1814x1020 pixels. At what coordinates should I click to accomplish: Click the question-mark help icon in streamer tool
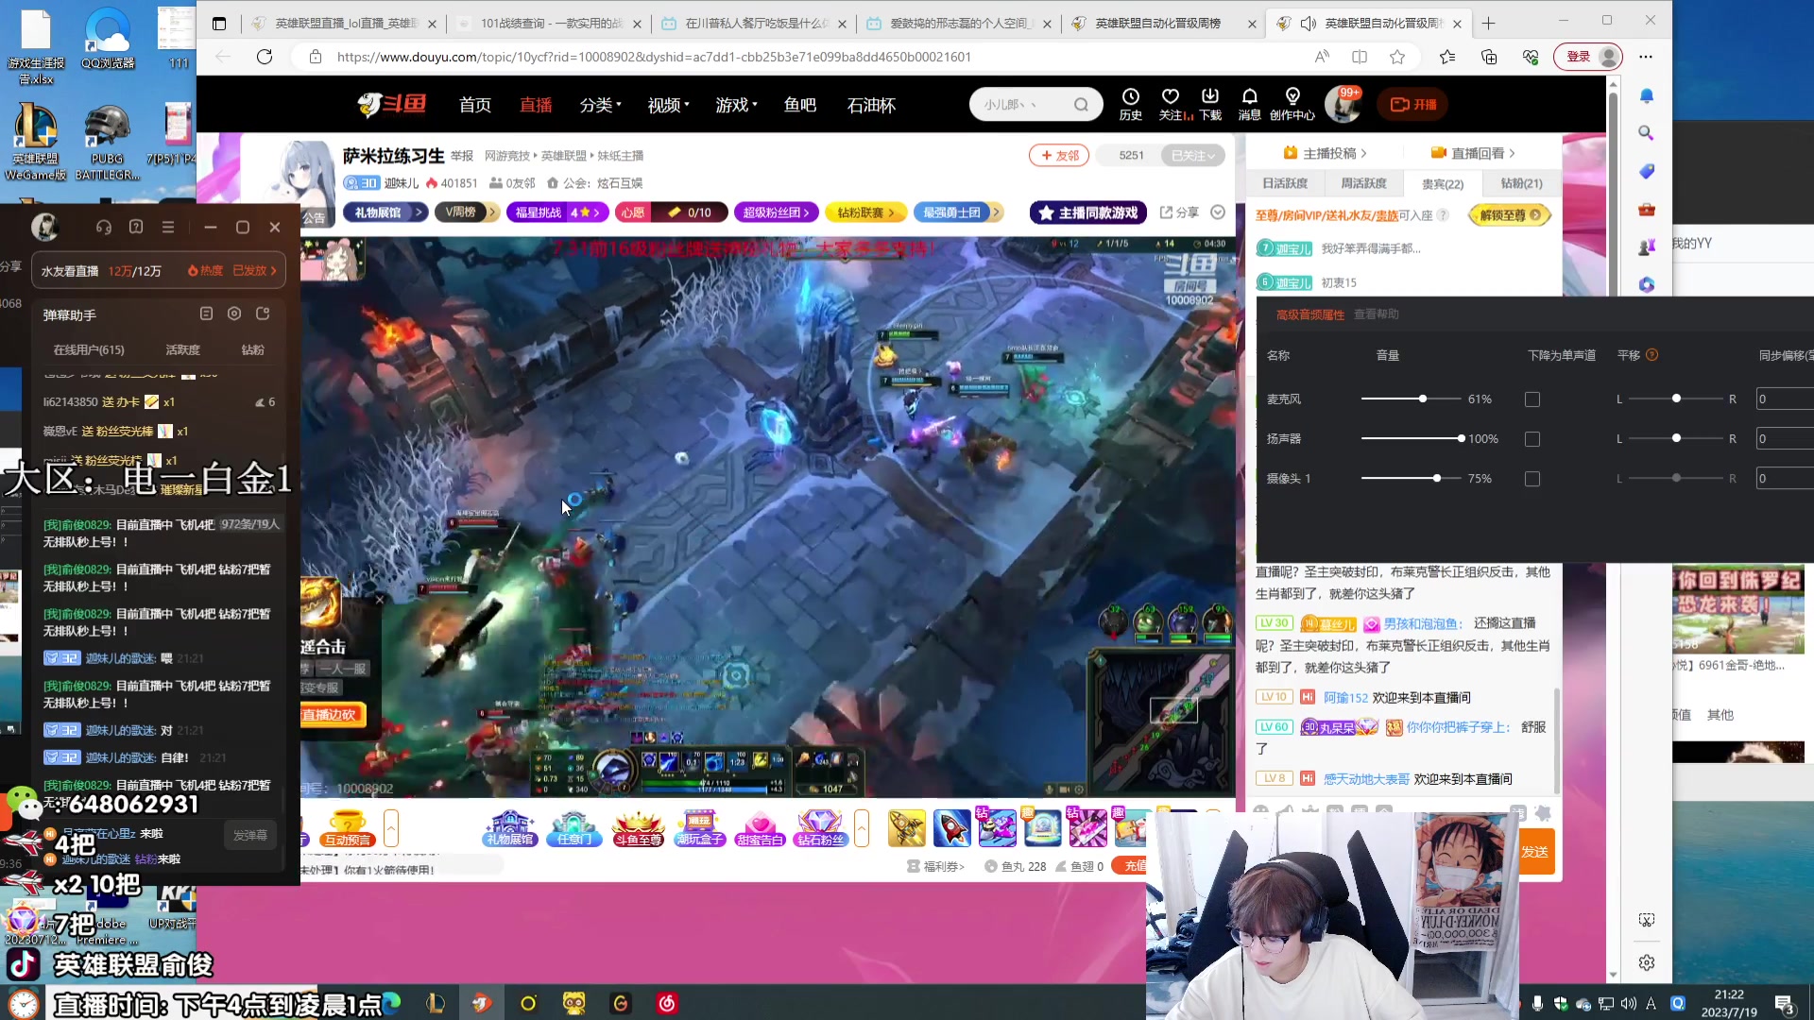tap(136, 227)
